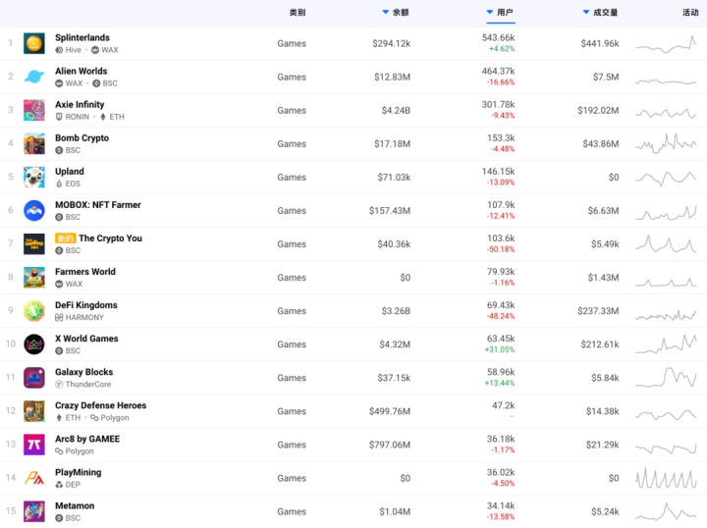The image size is (707, 528).
Task: Click the Metamon activity sparkline chart
Action: 666,511
